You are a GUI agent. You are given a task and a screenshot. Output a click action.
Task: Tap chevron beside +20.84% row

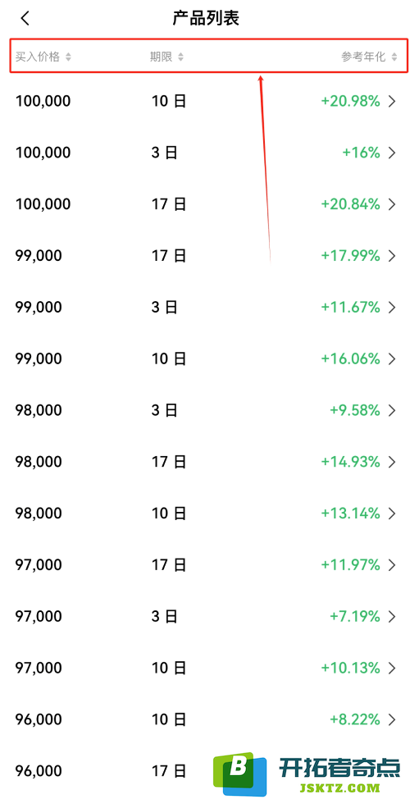pos(392,204)
